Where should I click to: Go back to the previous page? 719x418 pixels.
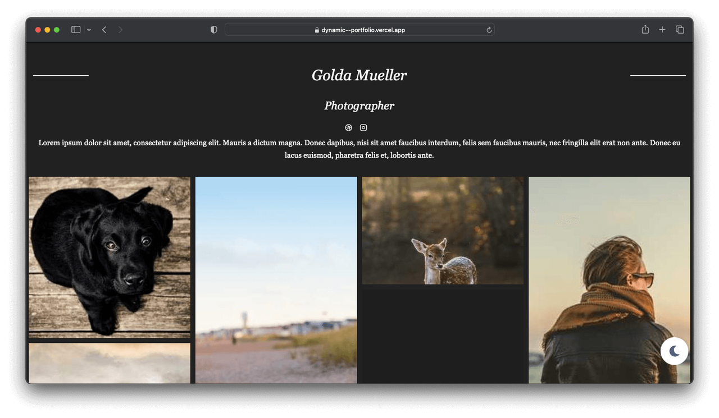104,30
